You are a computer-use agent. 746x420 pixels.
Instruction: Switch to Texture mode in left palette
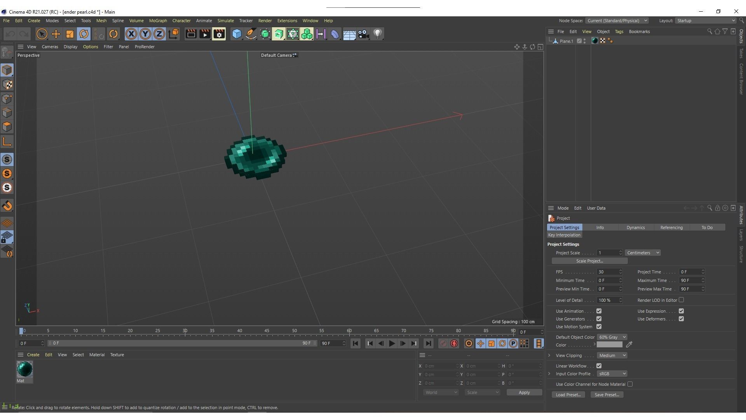pos(7,84)
